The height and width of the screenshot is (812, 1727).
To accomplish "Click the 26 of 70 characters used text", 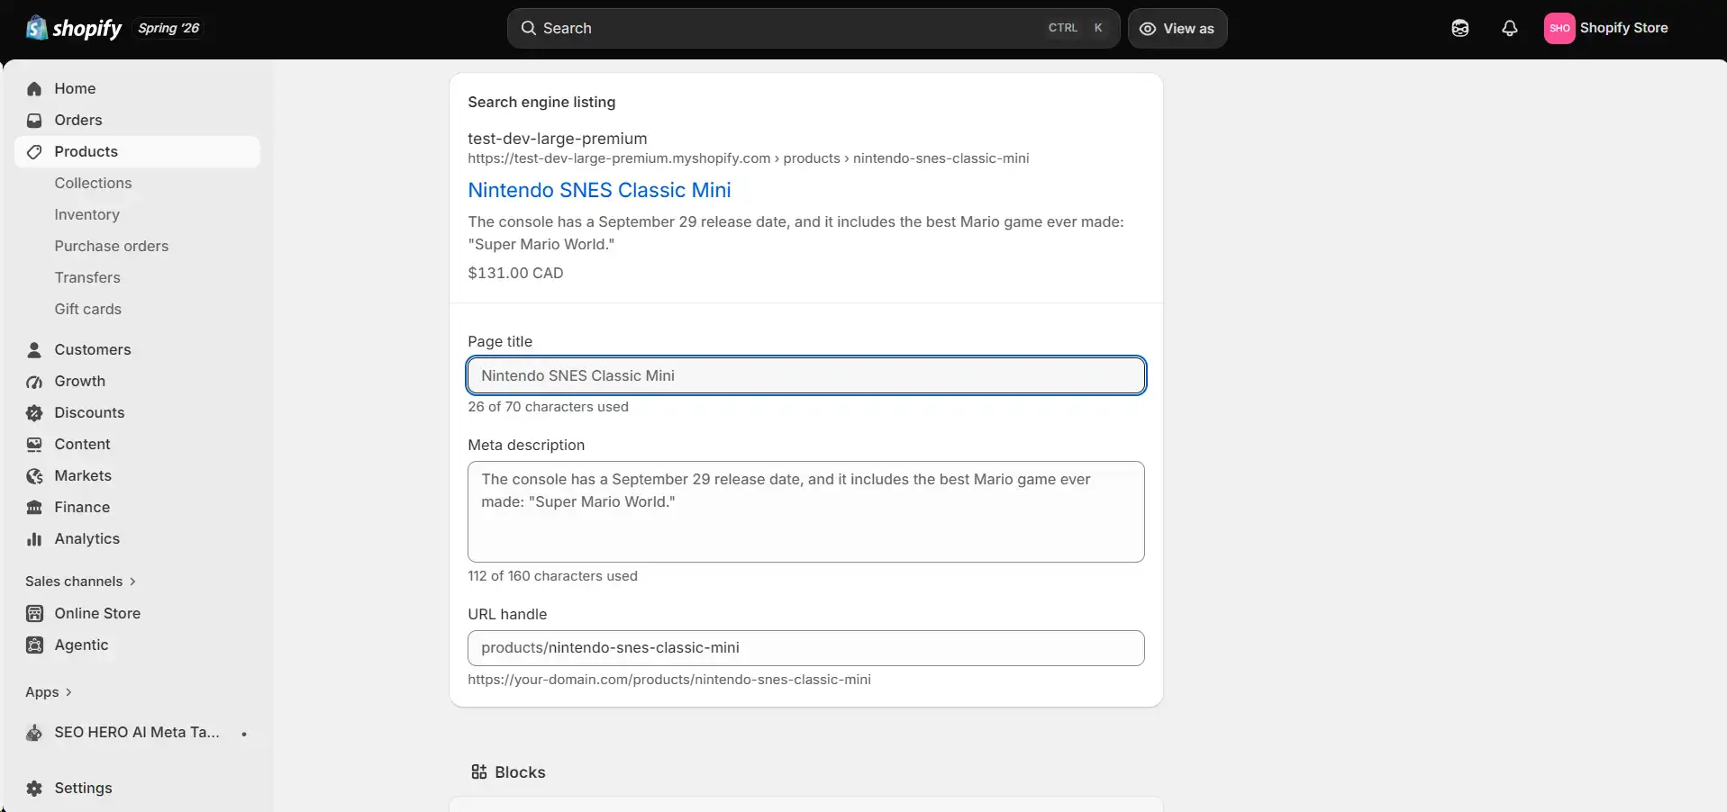I will pos(548,407).
